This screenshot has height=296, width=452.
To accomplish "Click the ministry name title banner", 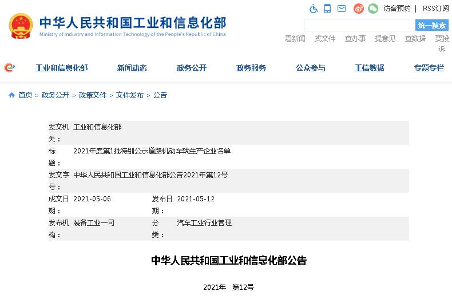I will [133, 26].
